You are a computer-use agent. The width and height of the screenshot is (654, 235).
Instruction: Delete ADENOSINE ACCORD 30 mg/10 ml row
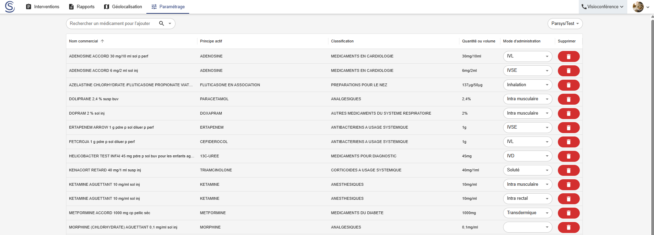pos(568,56)
